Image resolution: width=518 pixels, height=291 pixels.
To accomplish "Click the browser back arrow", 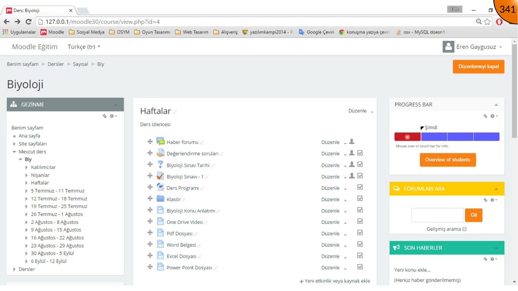I will [x=7, y=22].
